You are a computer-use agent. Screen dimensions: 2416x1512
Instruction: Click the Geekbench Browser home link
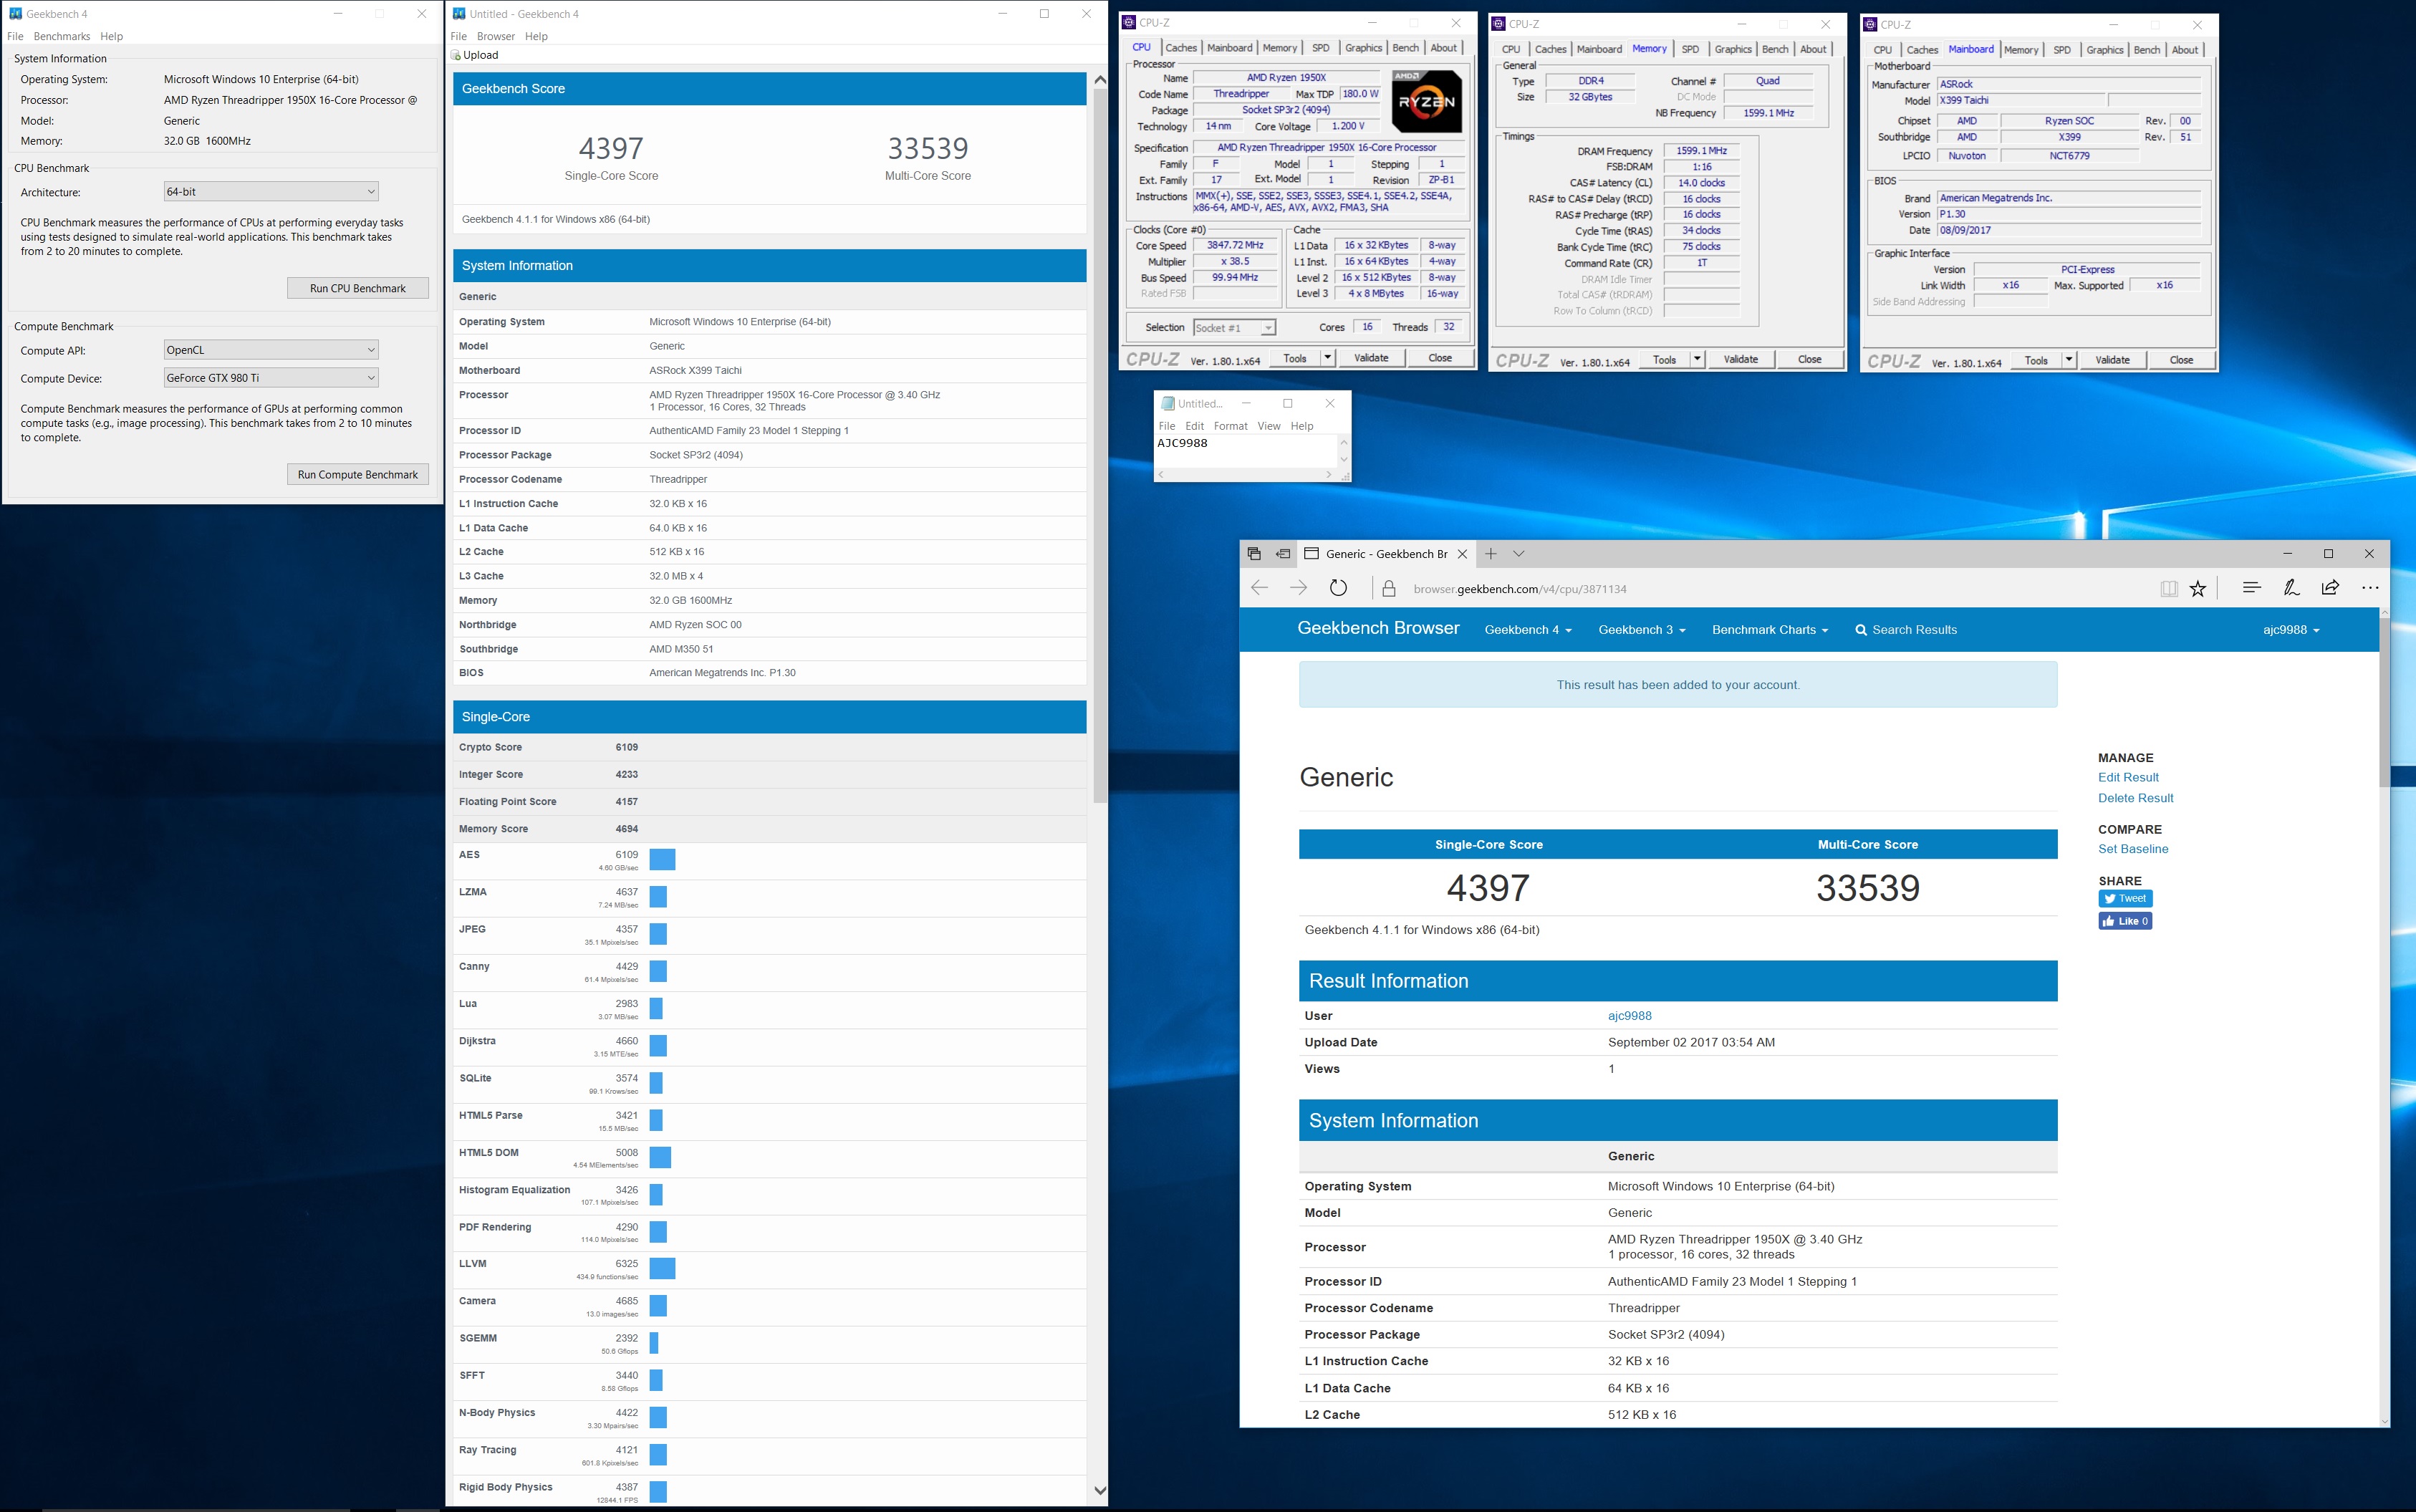[x=1378, y=628]
